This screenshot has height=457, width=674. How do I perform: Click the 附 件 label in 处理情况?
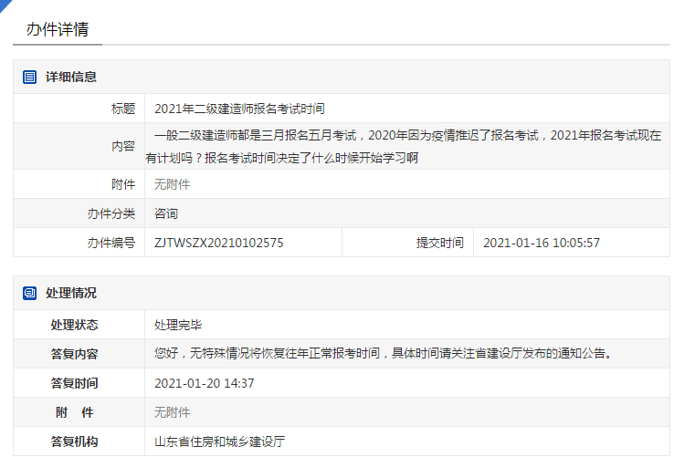74,412
